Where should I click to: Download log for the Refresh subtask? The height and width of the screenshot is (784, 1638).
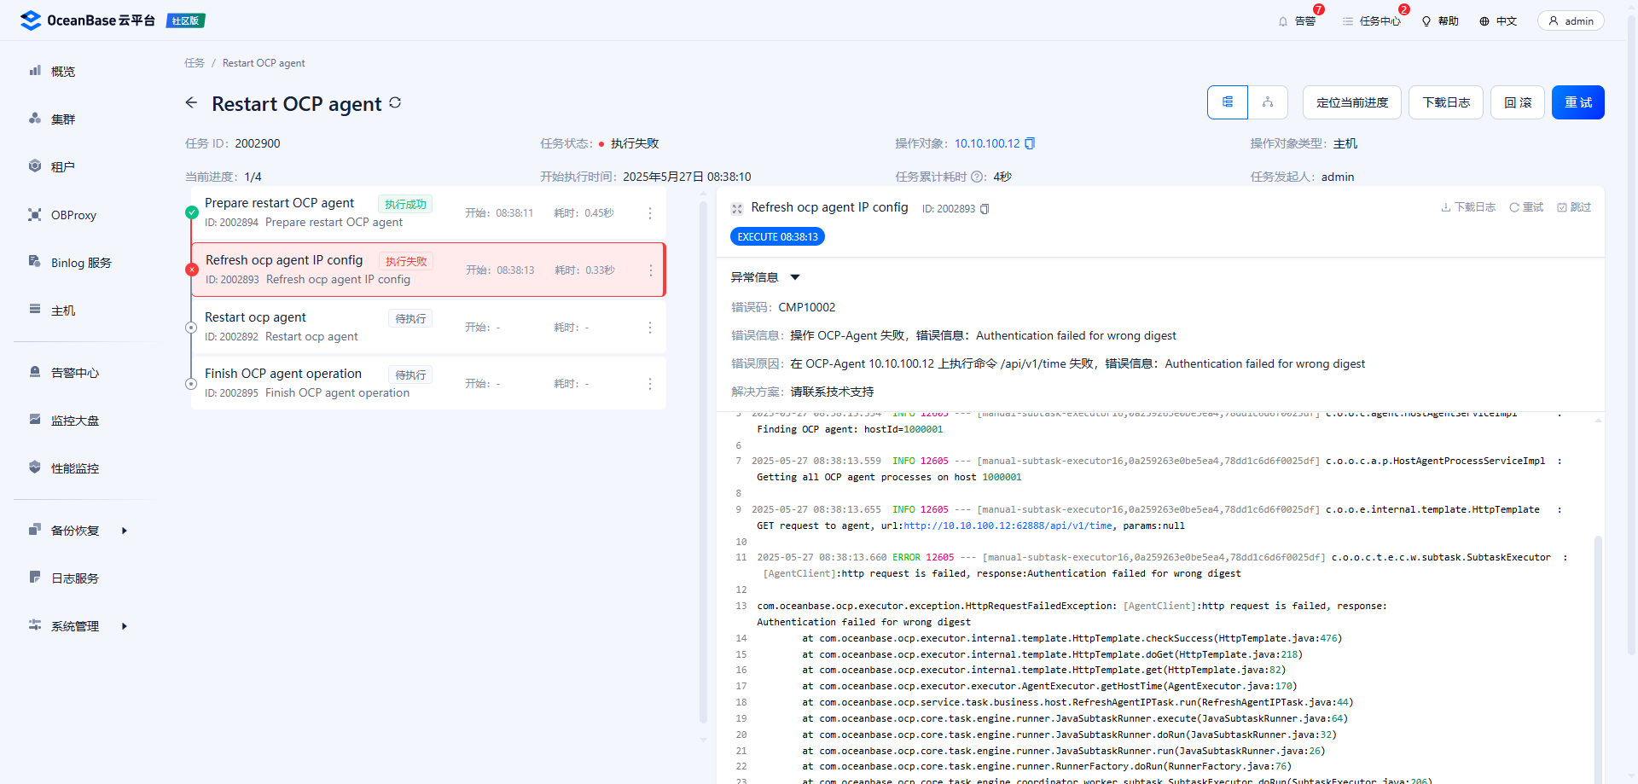coord(1468,207)
